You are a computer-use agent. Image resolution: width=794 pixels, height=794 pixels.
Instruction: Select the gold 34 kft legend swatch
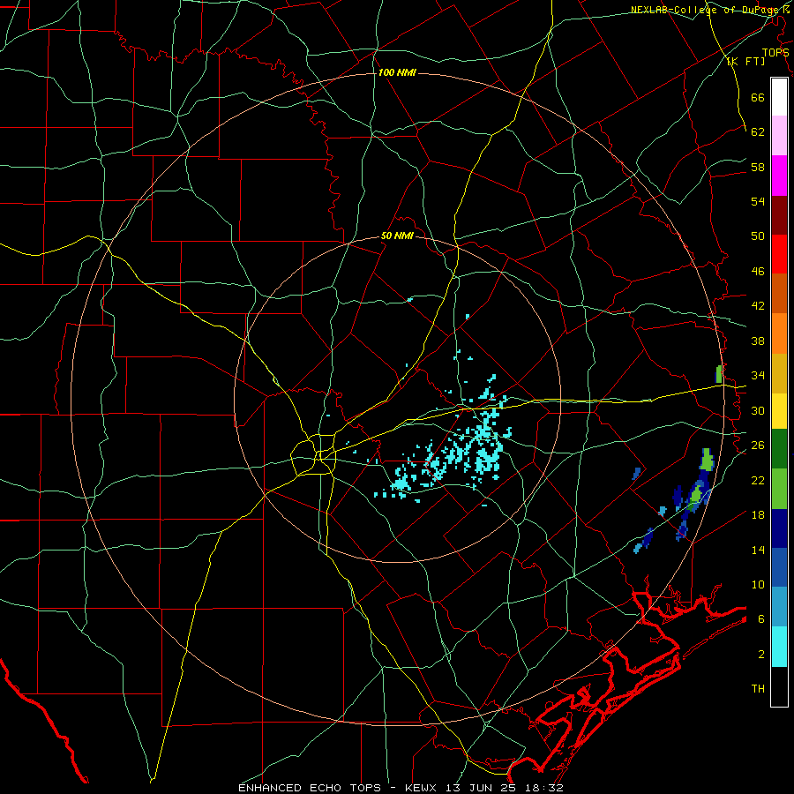pyautogui.click(x=779, y=373)
